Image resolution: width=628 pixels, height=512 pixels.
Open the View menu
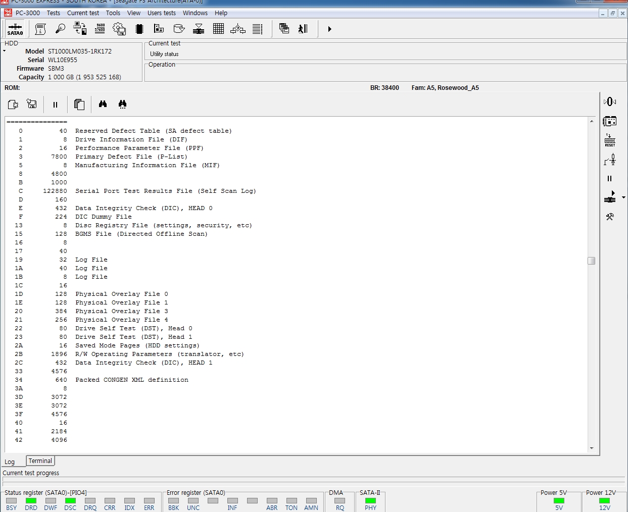pyautogui.click(x=134, y=13)
